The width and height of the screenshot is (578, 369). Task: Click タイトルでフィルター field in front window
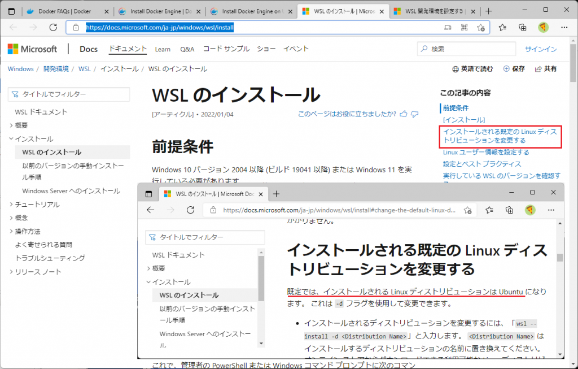205,237
